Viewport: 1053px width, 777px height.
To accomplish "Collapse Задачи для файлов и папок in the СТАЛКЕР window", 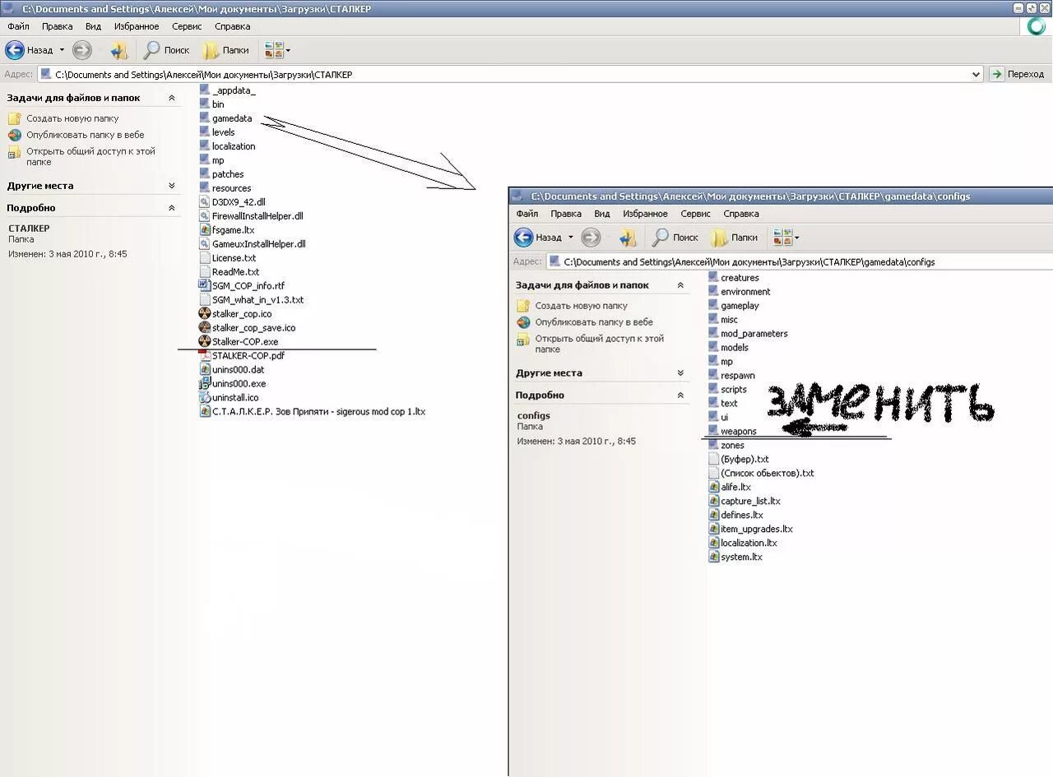I will pos(172,98).
